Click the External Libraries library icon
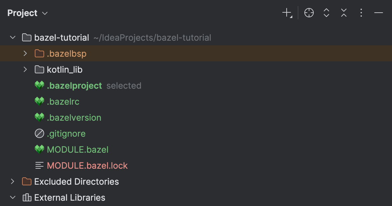 (x=26, y=197)
